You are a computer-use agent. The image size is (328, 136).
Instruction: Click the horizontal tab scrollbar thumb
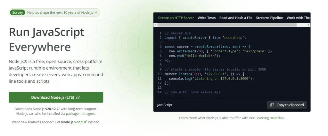click(227, 25)
